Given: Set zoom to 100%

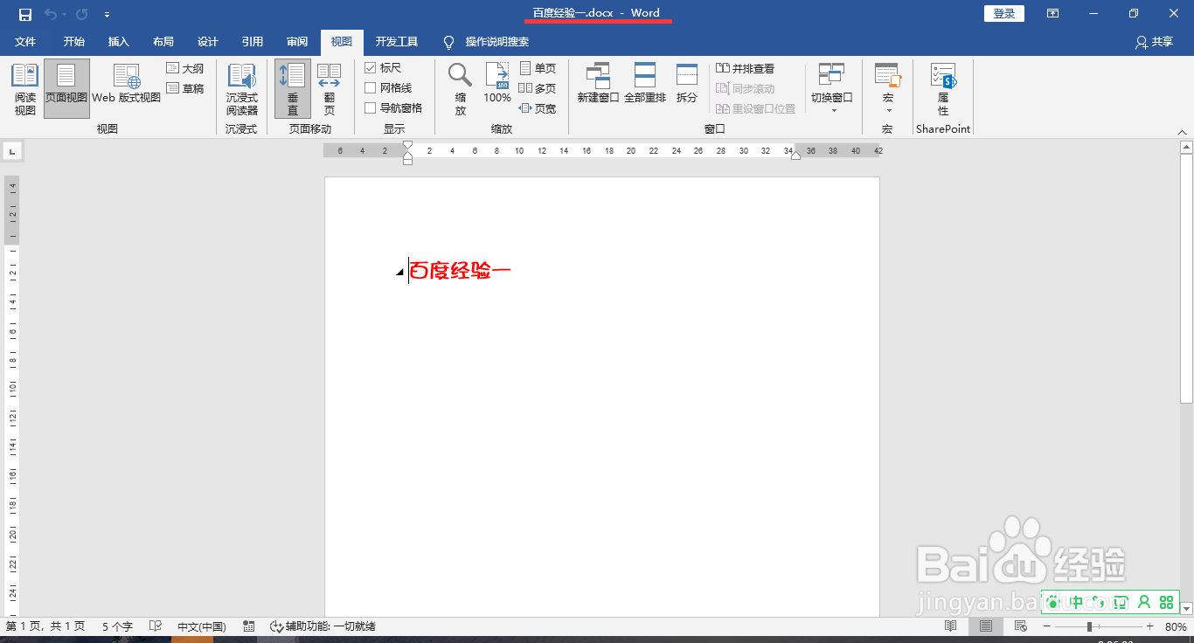Looking at the screenshot, I should [496, 87].
